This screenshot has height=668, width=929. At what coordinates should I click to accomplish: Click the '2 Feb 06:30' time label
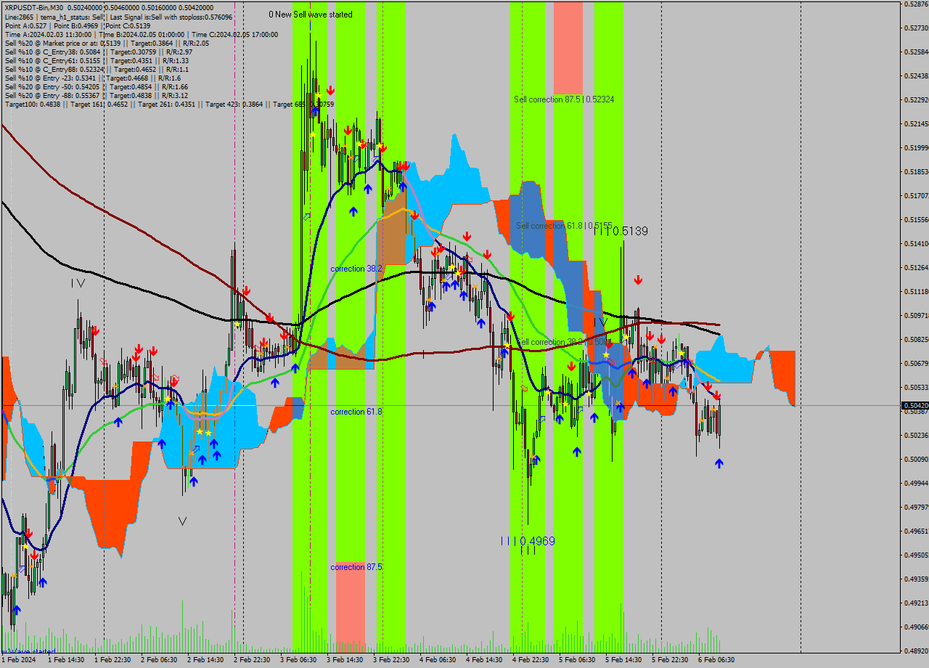pos(159,660)
